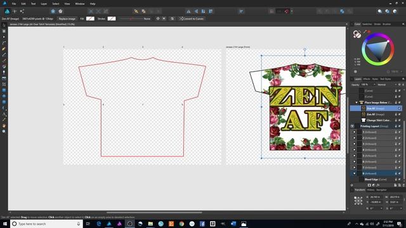Switch to the Export persona
This screenshot has width=406, height=228.
(22, 11)
